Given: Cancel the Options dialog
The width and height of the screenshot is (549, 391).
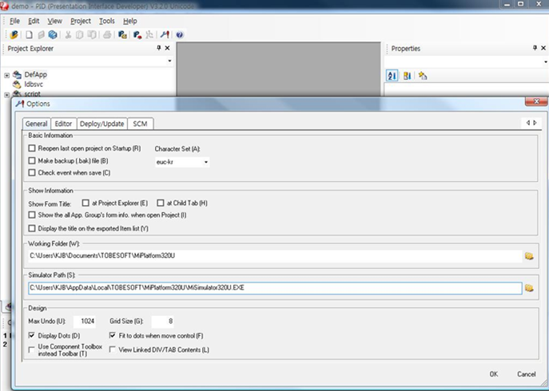Looking at the screenshot, I should (x=526, y=373).
